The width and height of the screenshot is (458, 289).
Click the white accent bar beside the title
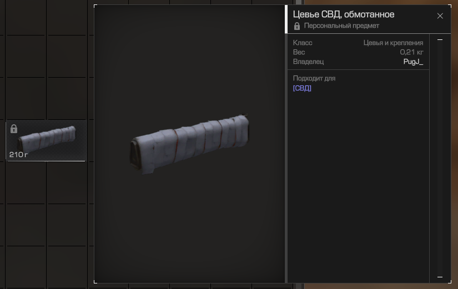(286, 19)
